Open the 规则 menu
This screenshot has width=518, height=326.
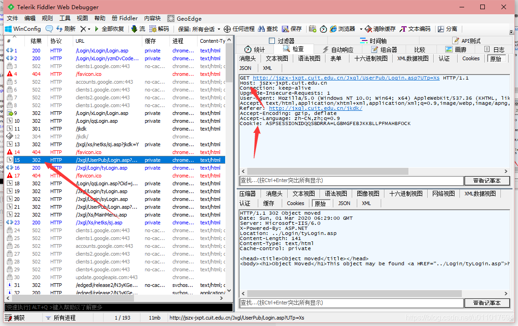click(x=47, y=18)
